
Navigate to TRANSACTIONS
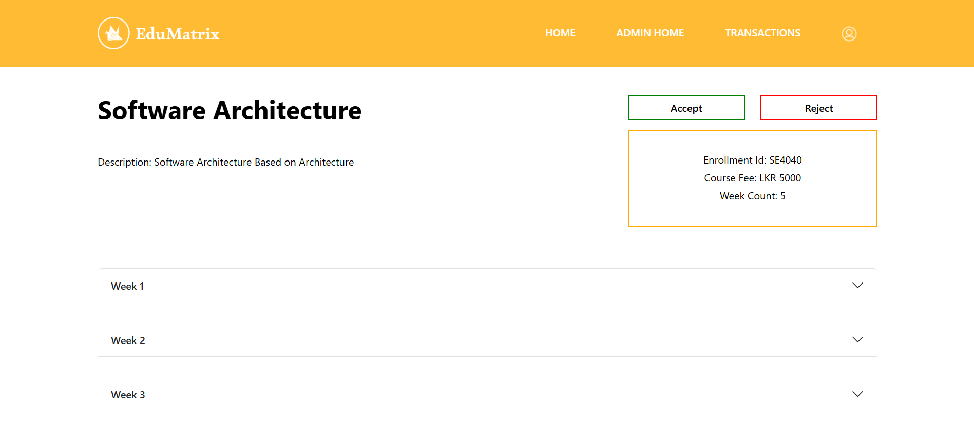coord(762,33)
